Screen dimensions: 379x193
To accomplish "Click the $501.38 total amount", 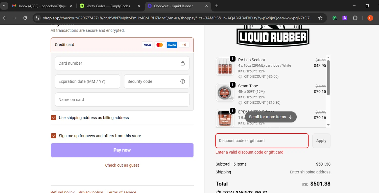I will tap(320, 184).
